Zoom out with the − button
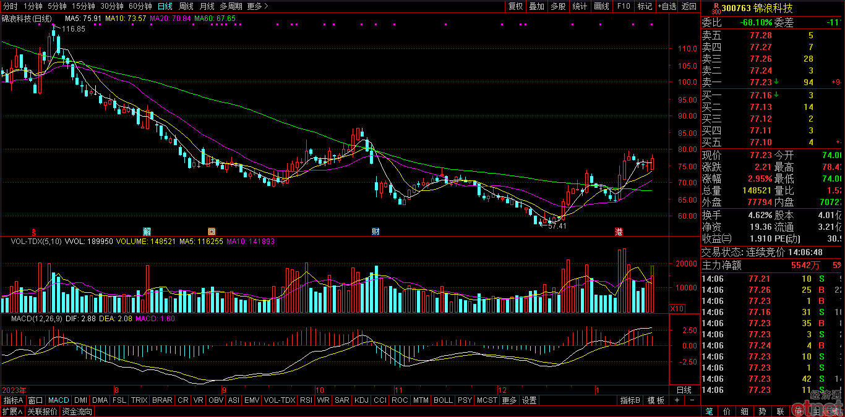The image size is (845, 417). 692,400
